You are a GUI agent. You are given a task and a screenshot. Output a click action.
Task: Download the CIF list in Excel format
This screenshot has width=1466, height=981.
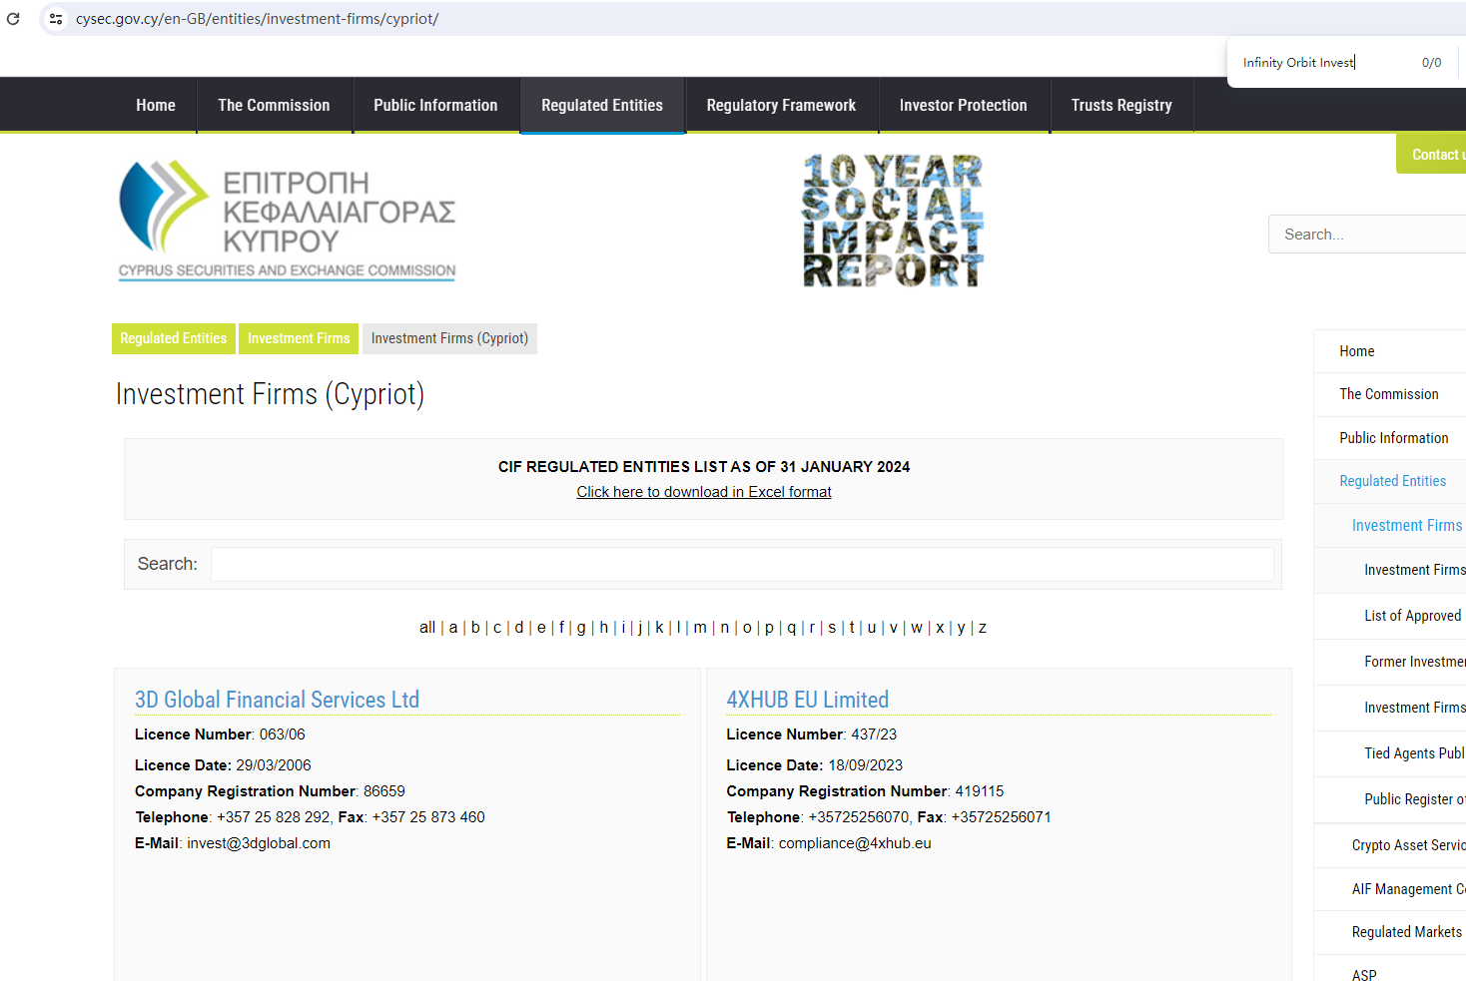point(703,492)
